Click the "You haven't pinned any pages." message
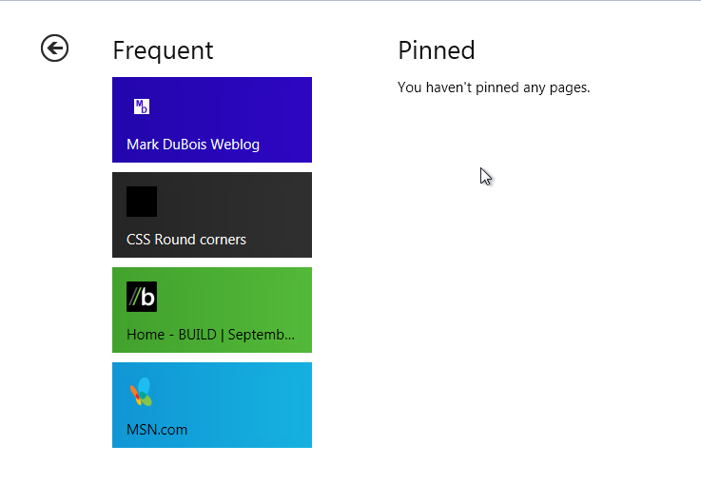 [x=494, y=87]
